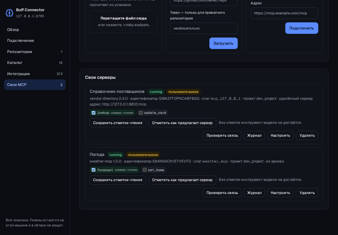The width and height of the screenshot is (338, 235).
Task: Save read marks for Погода server
Action: (x=118, y=180)
